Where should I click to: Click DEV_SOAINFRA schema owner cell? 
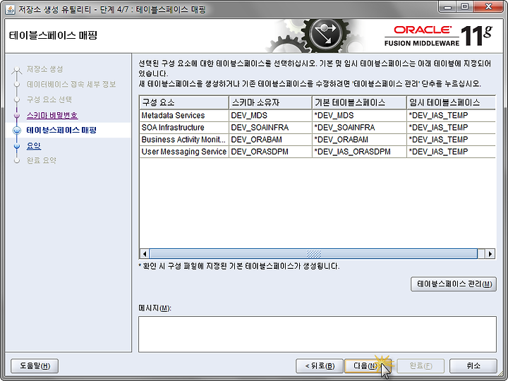coord(270,128)
